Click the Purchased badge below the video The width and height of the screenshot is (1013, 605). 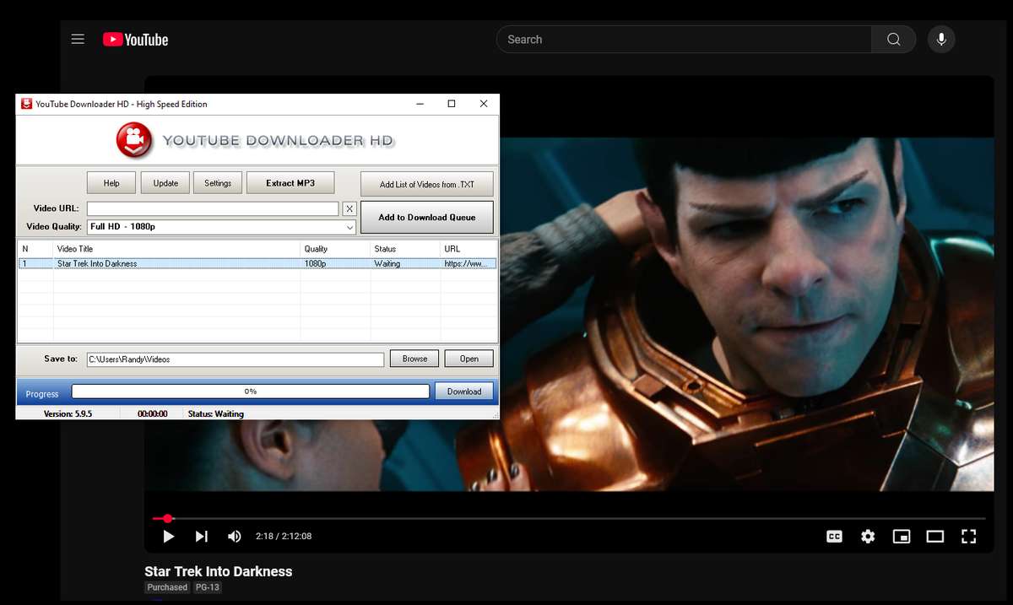coord(167,587)
